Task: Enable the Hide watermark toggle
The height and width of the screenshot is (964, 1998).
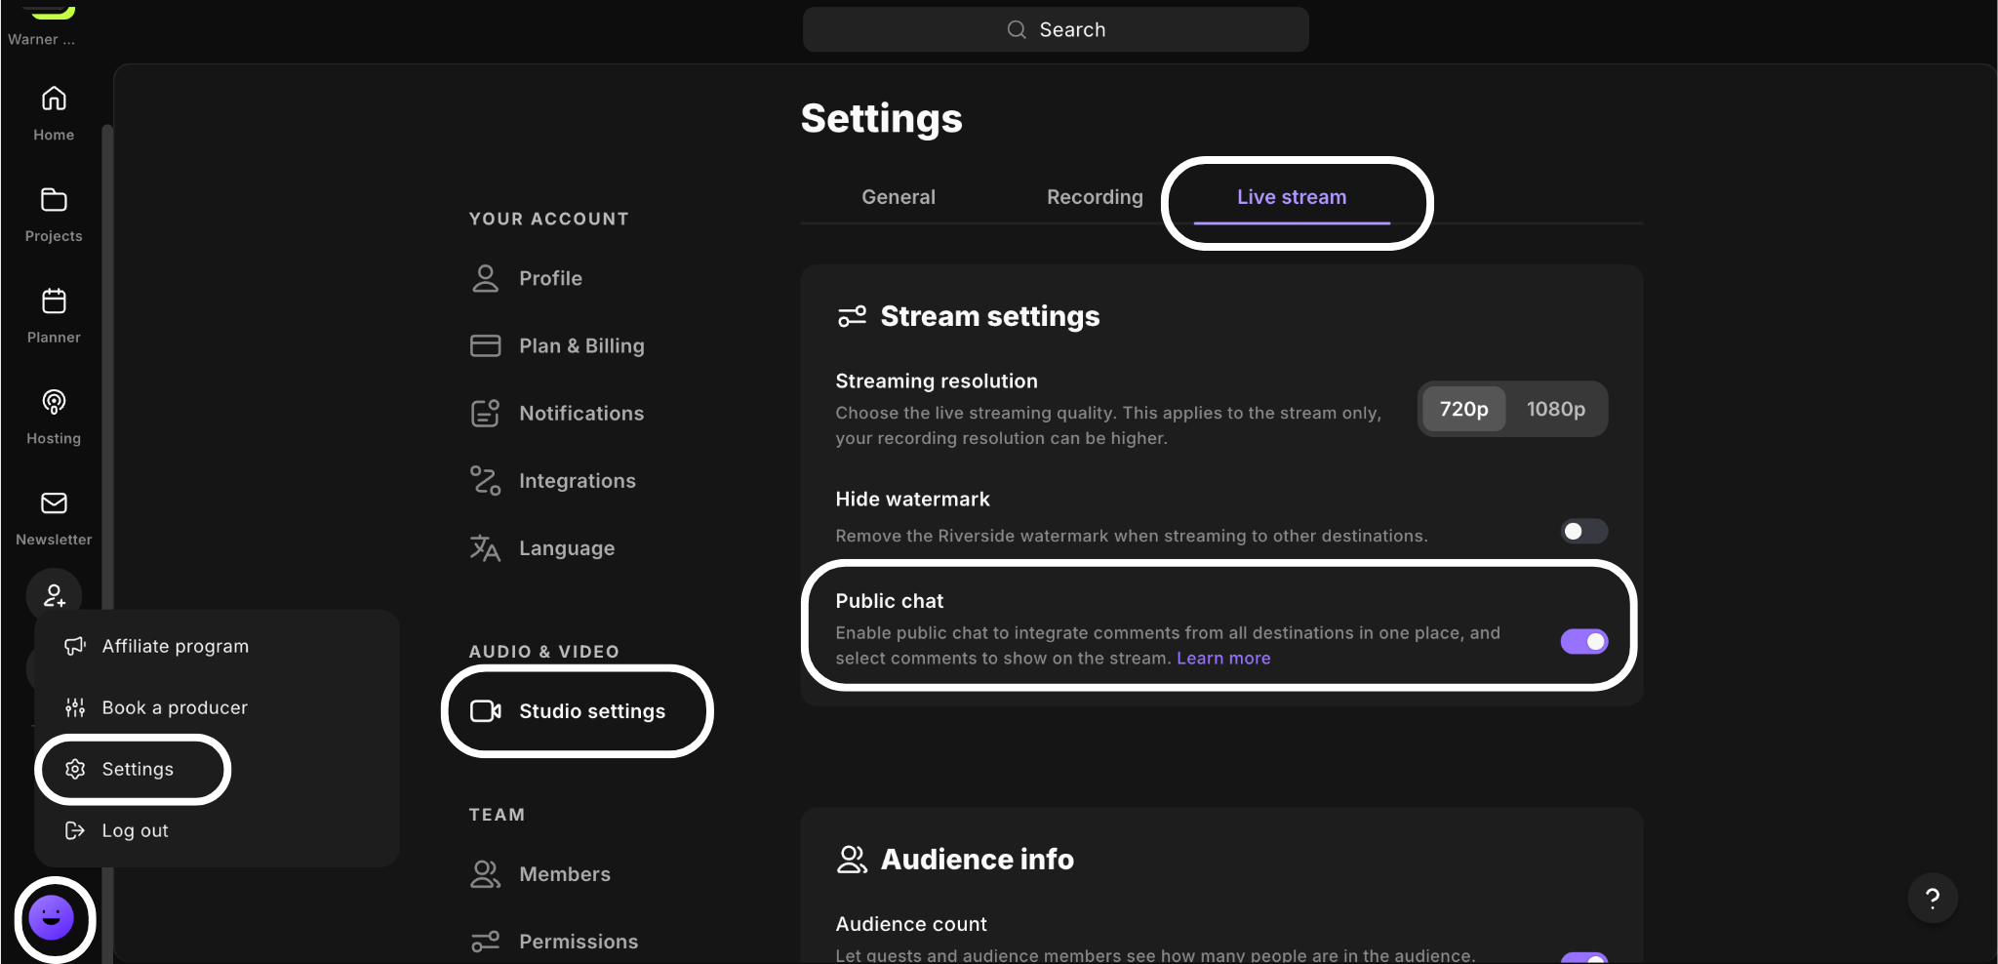Action: pos(1583,531)
